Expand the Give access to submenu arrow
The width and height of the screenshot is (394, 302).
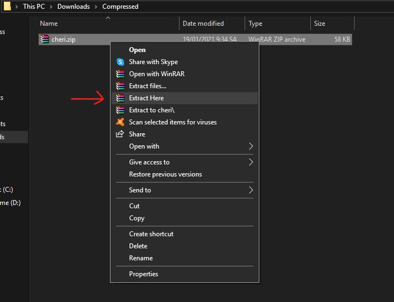point(251,162)
